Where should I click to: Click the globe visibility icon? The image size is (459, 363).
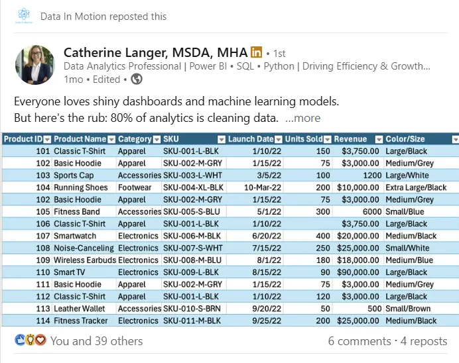[x=137, y=79]
